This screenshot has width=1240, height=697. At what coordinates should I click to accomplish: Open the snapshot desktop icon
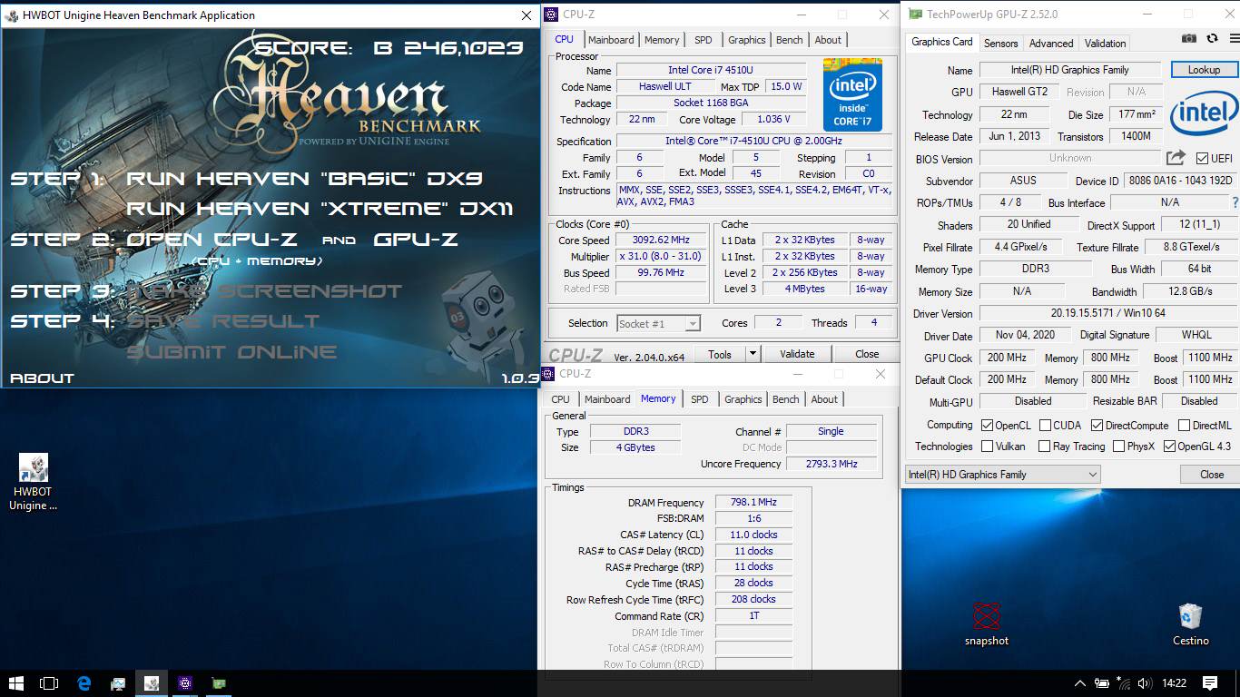pos(987,624)
